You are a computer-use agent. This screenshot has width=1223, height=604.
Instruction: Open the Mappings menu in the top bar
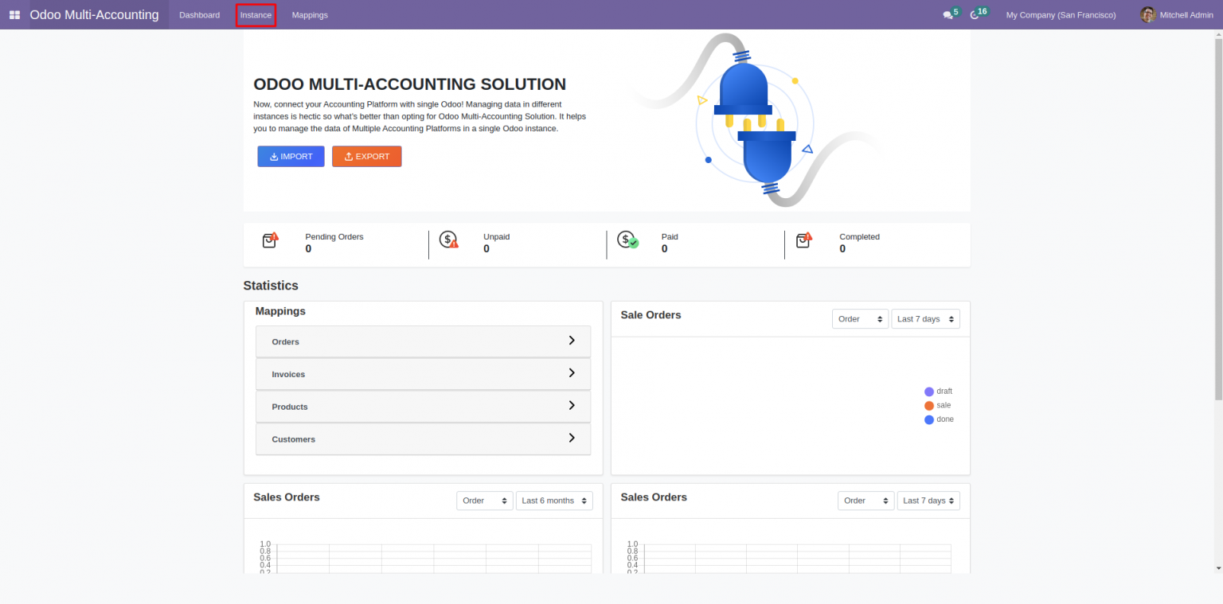coord(310,15)
